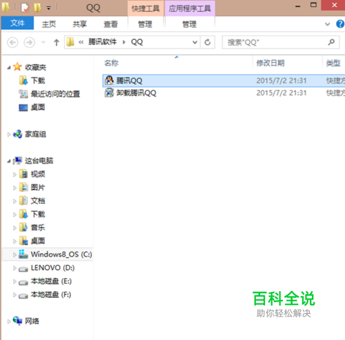
Task: Select 网络 in navigation pane
Action: tap(32, 321)
